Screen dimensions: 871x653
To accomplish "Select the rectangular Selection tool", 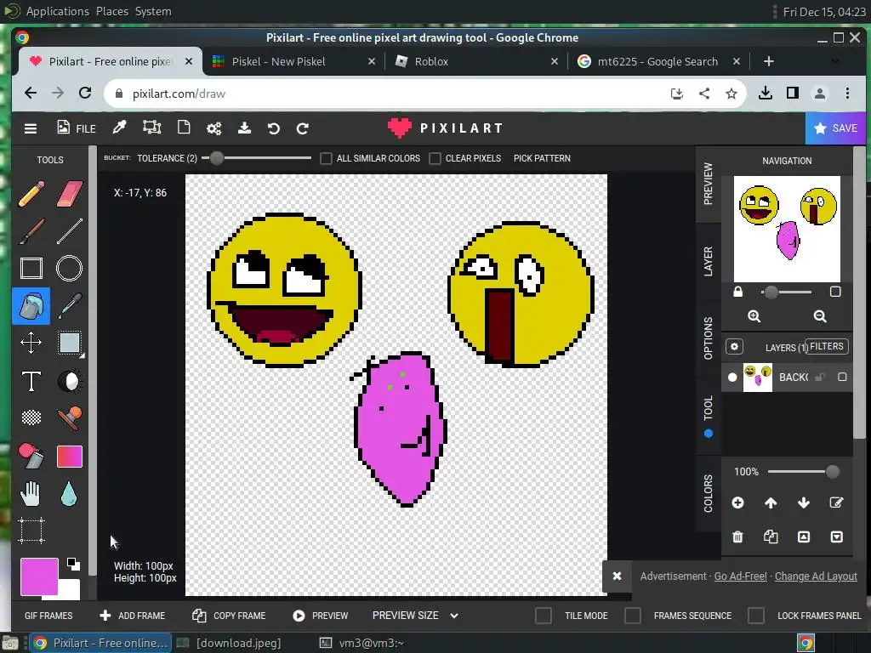I will 70,343.
